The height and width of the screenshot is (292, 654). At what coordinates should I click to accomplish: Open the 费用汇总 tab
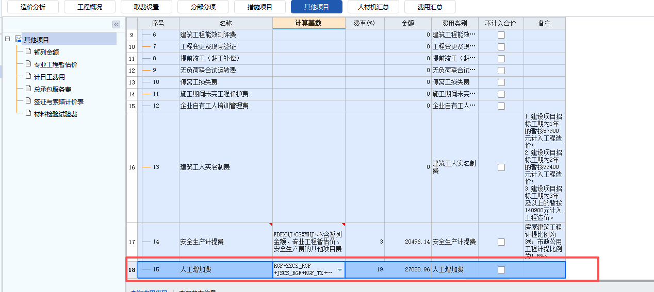point(430,7)
